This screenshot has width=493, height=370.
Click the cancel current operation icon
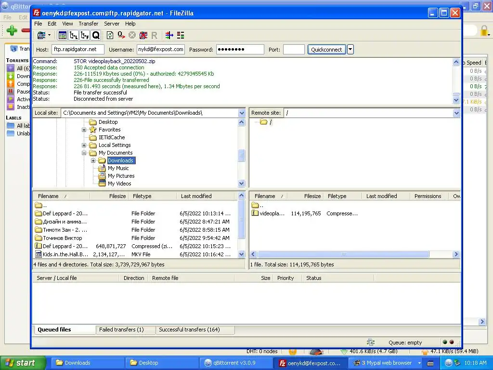pos(132,35)
